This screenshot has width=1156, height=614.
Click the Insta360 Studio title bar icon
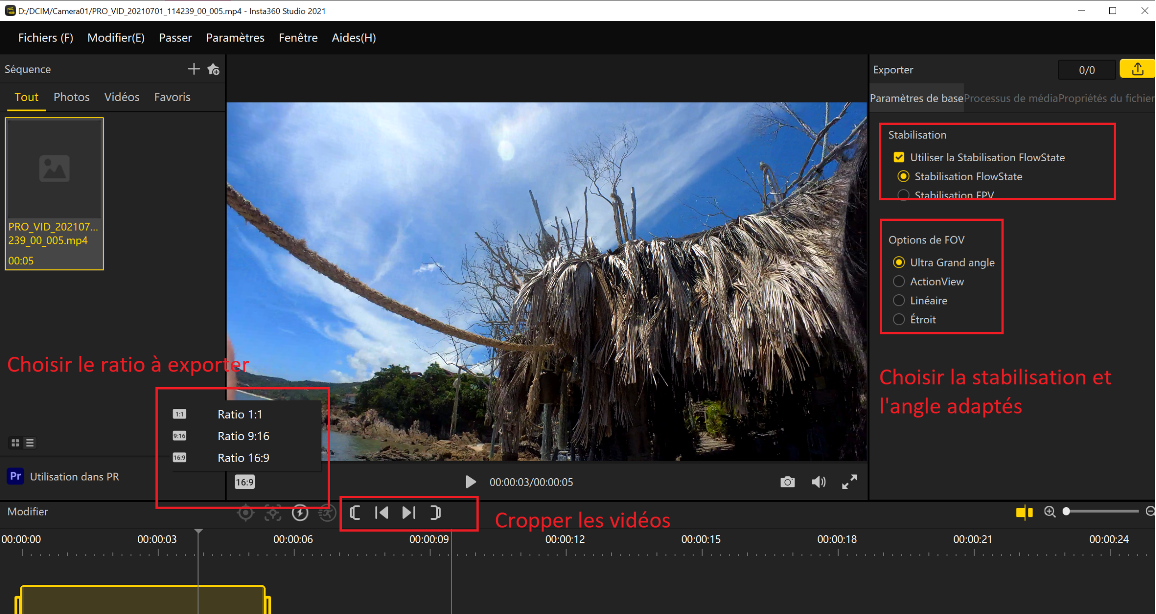pyautogui.click(x=10, y=11)
